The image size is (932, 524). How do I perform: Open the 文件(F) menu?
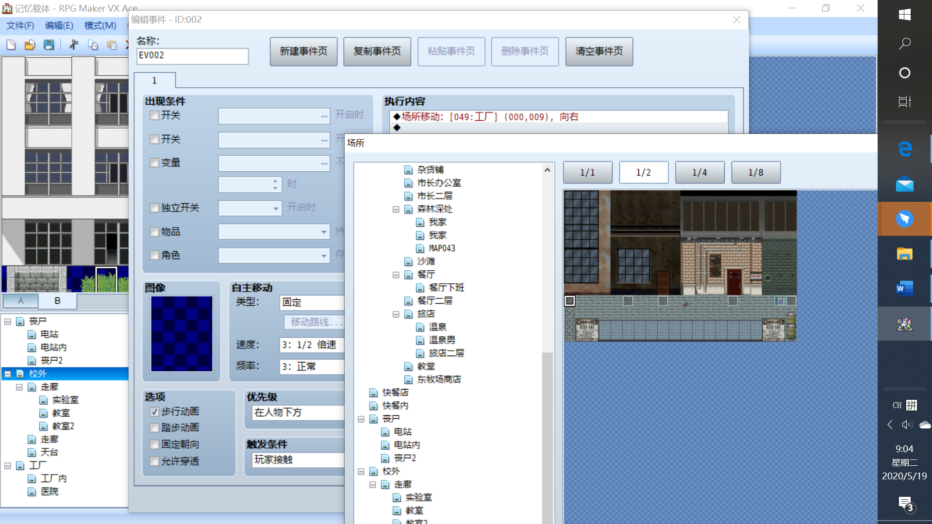(x=20, y=26)
